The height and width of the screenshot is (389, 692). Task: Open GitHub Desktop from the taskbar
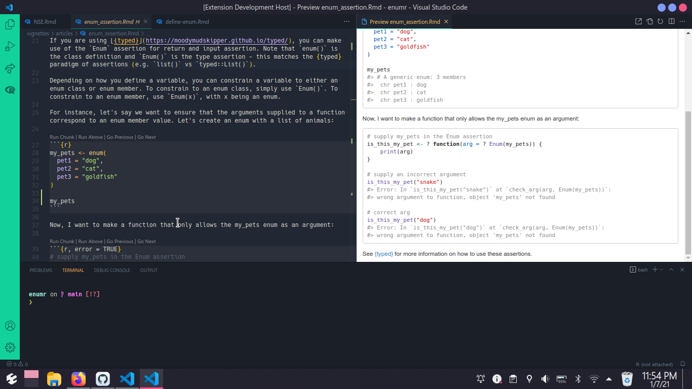pos(103,378)
